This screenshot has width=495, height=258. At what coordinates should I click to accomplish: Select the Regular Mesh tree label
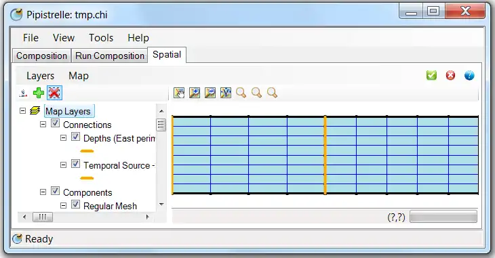click(110, 207)
